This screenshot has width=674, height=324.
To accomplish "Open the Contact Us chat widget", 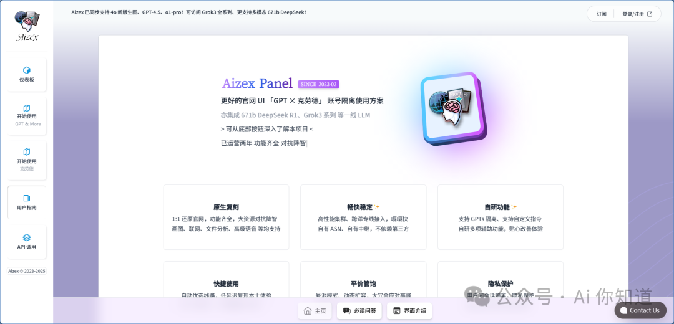I will pos(640,310).
